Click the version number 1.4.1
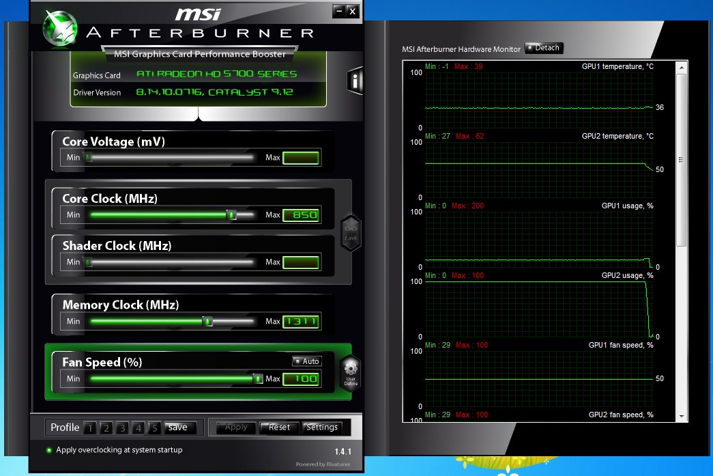Screen dimensions: 713x476 (x=343, y=451)
